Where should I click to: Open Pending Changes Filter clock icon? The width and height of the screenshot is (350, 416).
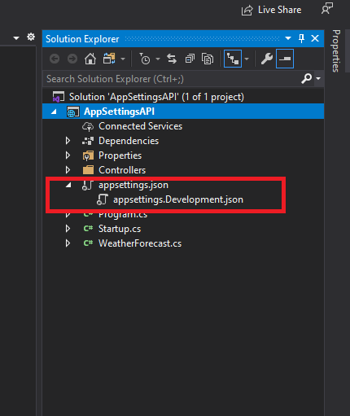145,59
